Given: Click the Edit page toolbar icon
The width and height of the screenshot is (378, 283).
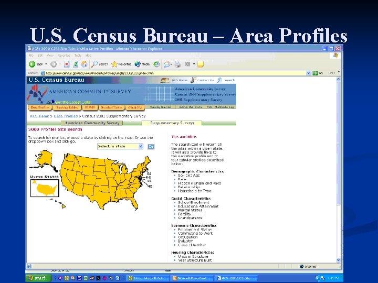Looking at the screenshot, I should click(187, 64).
